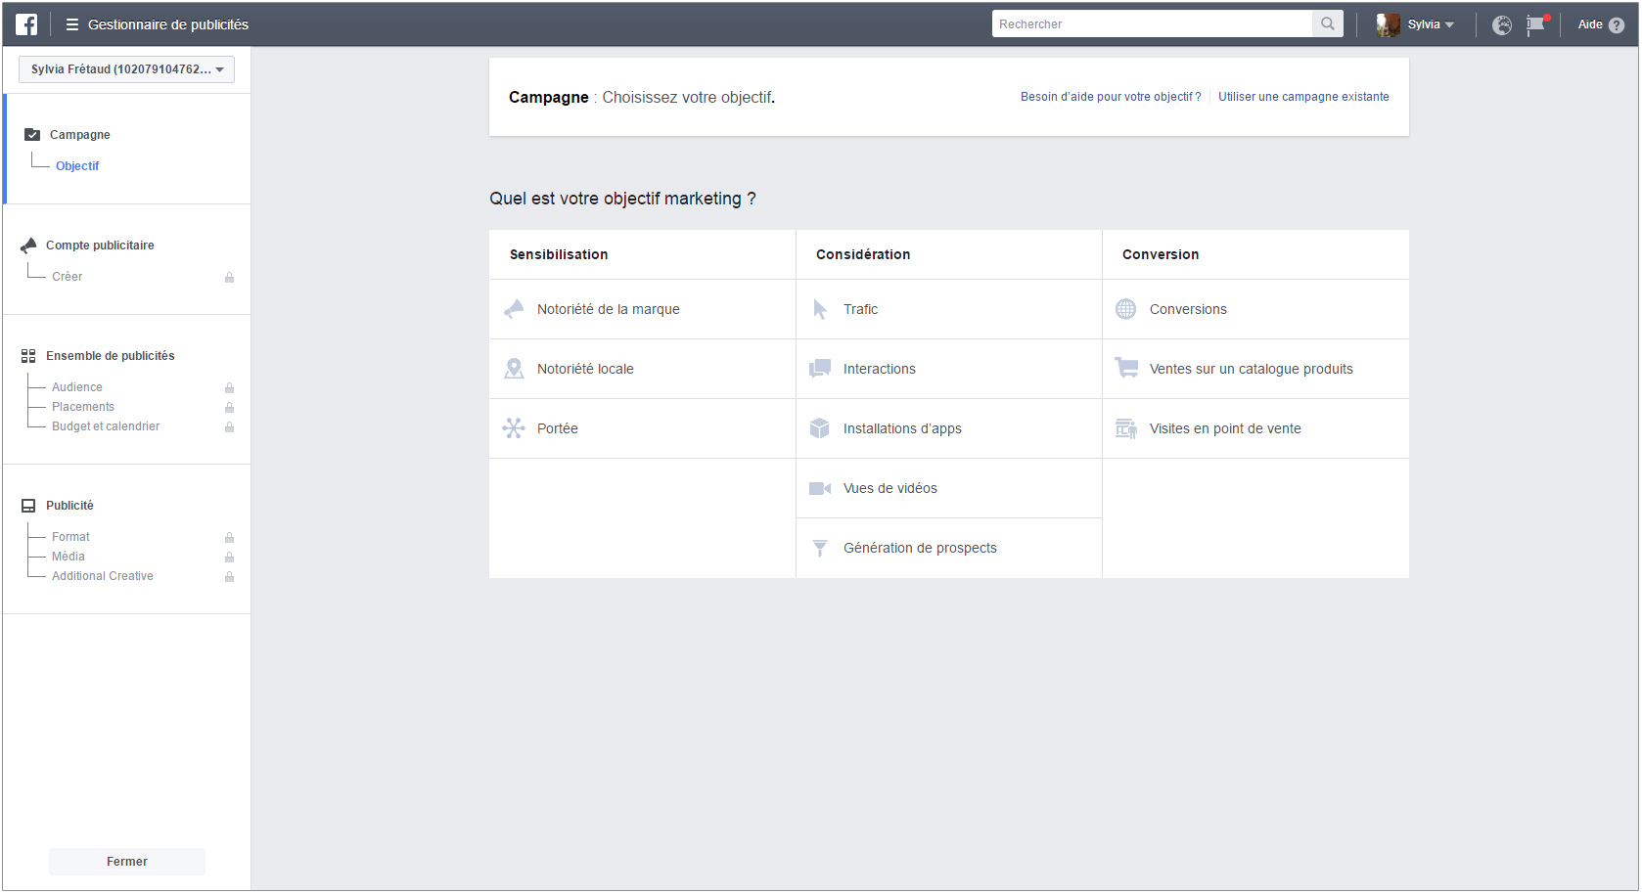Focus the Rechercher search field

coord(1152,23)
